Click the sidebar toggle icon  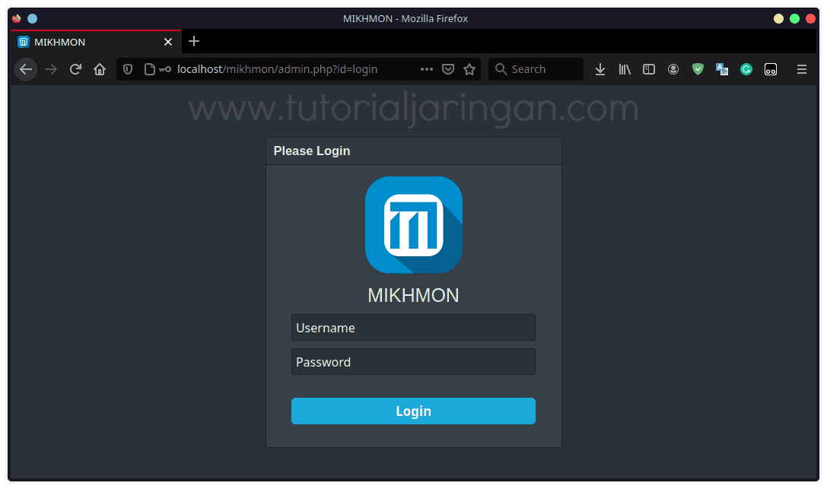coord(649,69)
